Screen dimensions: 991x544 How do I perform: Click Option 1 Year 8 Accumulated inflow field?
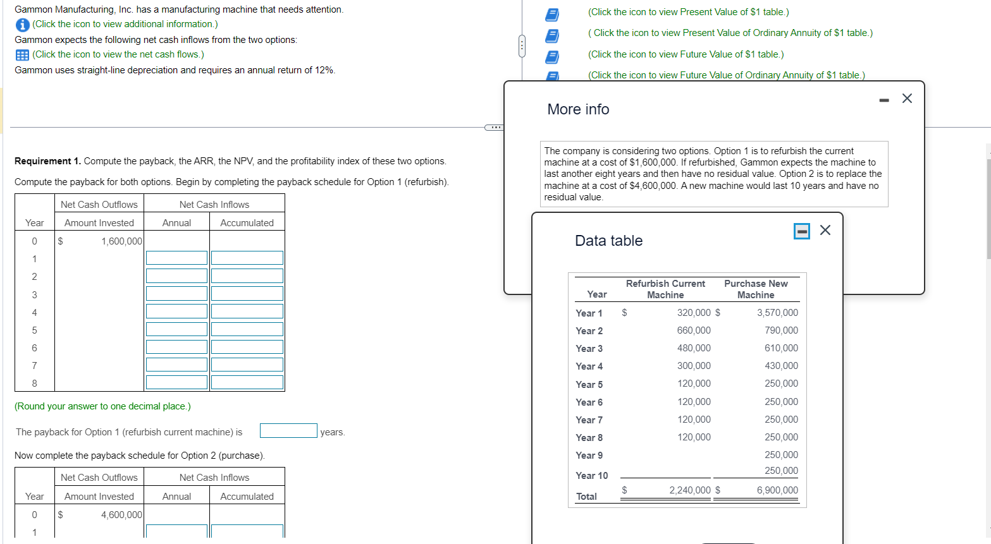pos(247,382)
